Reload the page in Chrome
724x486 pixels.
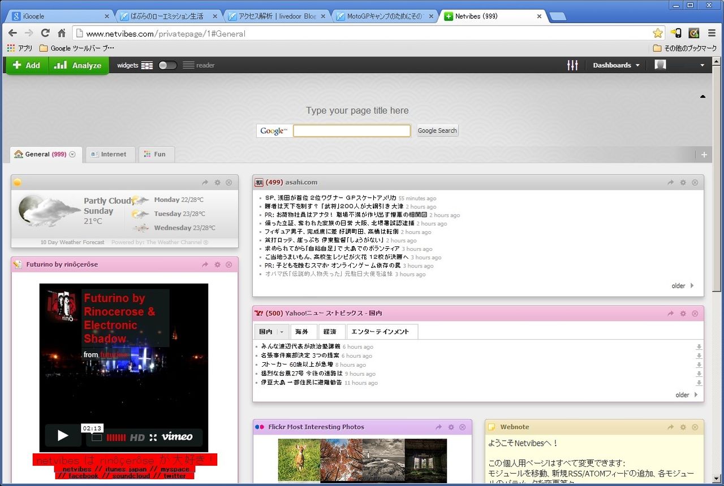45,33
